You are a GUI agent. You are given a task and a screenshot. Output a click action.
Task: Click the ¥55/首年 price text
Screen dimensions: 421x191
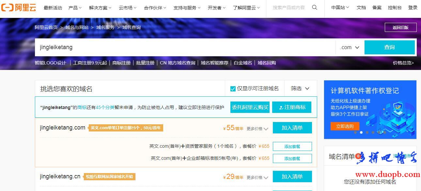pos(233,128)
